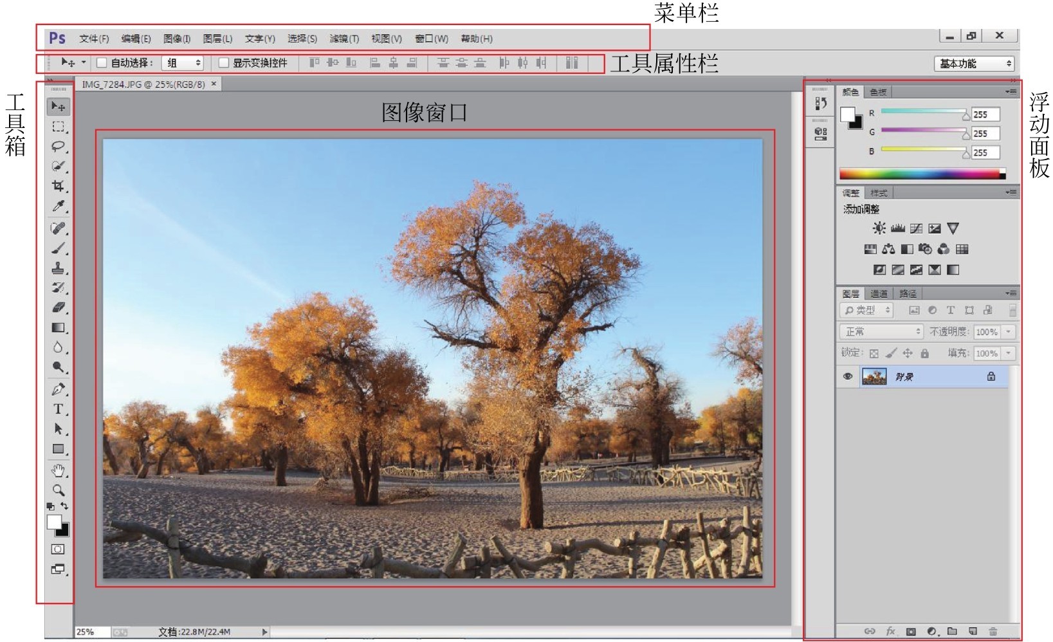Click the Brightness/Contrast adjustment icon
1053x642 pixels.
(x=879, y=228)
